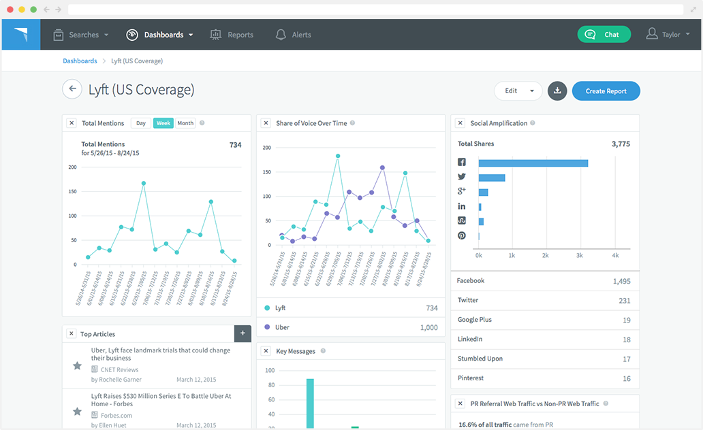This screenshot has height=430, width=703.
Task: Click the Twitter bird icon in the chart
Action: 462,176
